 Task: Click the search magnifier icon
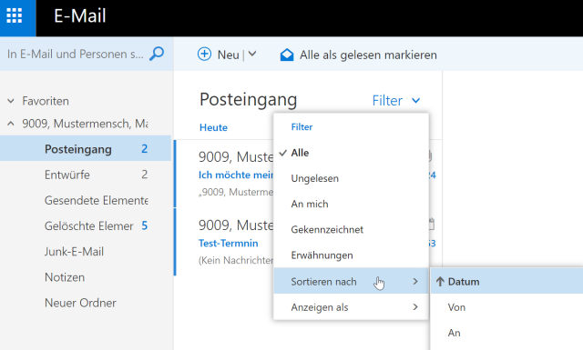click(x=157, y=55)
